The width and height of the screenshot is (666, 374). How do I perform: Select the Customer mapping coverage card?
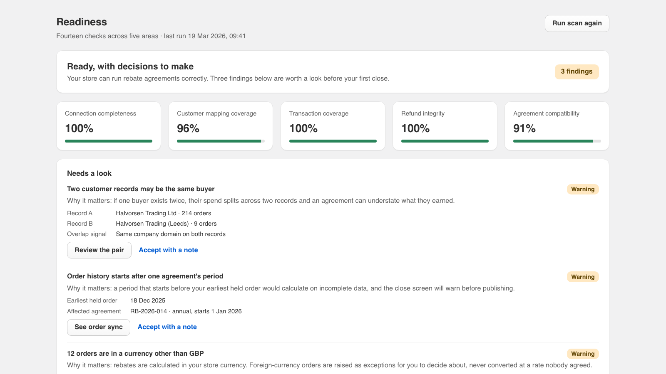(221, 126)
